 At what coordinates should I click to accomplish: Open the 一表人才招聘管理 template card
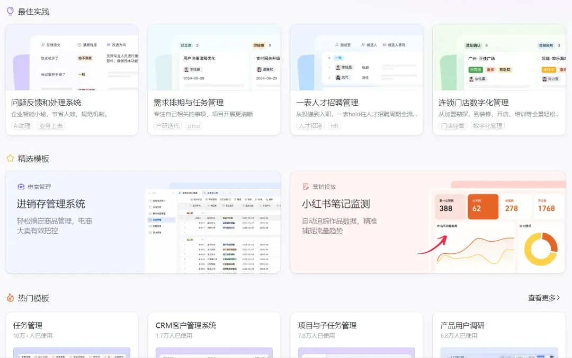point(356,80)
